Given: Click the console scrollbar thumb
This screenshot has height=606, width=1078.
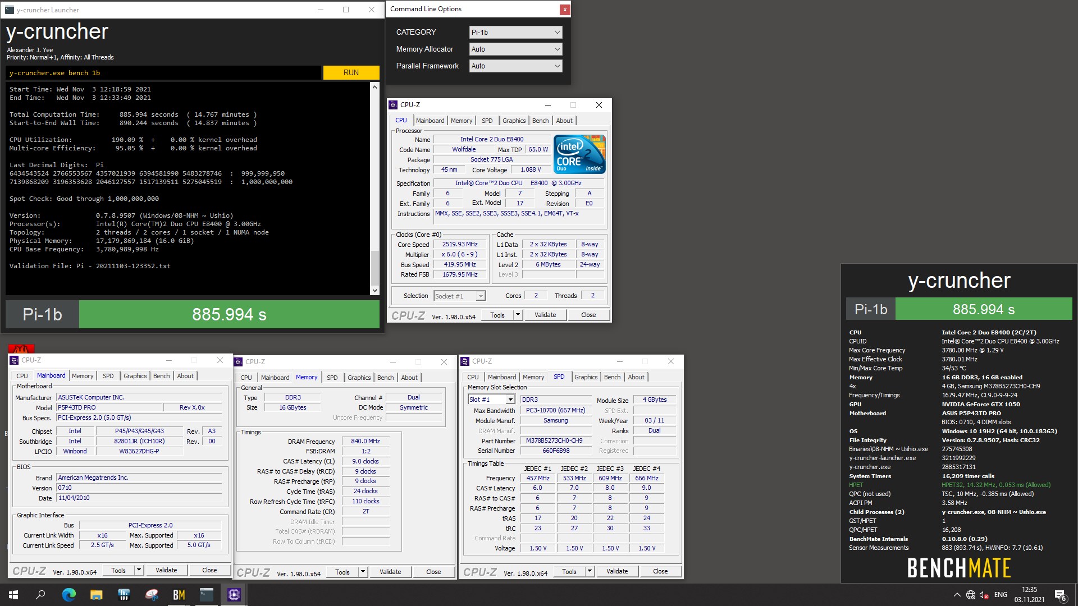Looking at the screenshot, I should [x=374, y=267].
